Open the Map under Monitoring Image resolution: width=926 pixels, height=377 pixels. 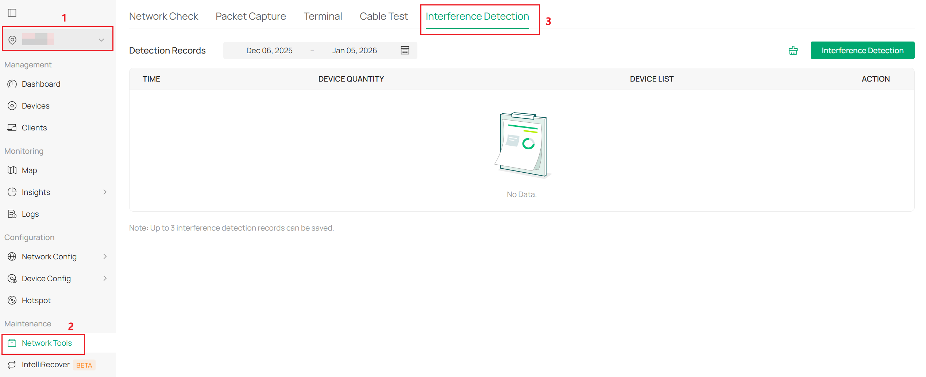click(x=29, y=170)
